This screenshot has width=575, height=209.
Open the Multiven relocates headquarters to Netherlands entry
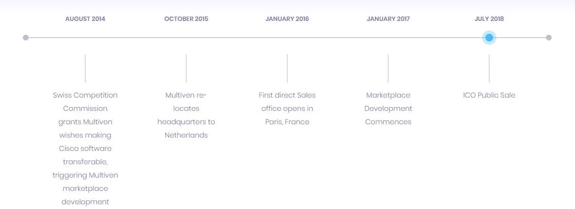(x=186, y=115)
